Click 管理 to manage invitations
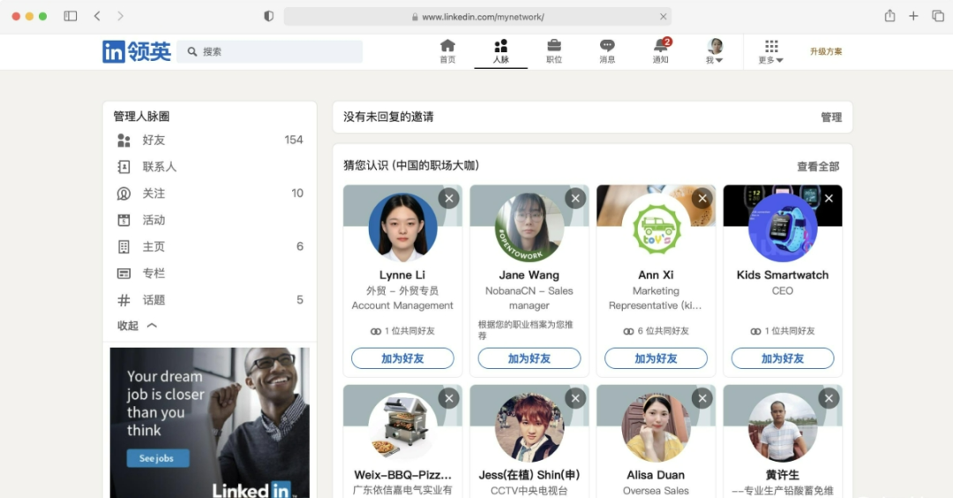The height and width of the screenshot is (498, 953). pyautogui.click(x=831, y=117)
